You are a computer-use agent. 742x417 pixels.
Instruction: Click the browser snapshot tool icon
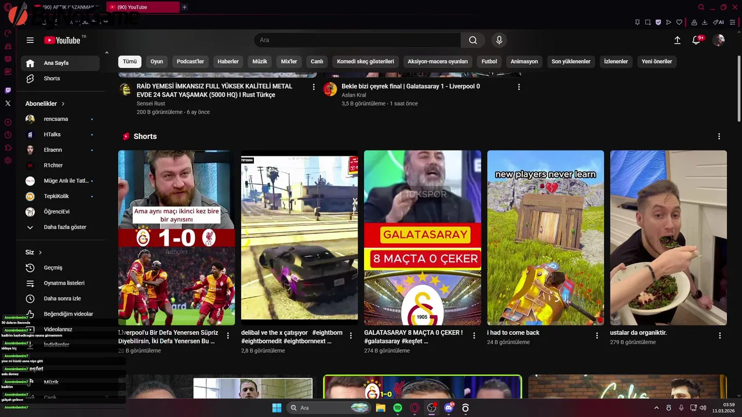[x=648, y=23]
